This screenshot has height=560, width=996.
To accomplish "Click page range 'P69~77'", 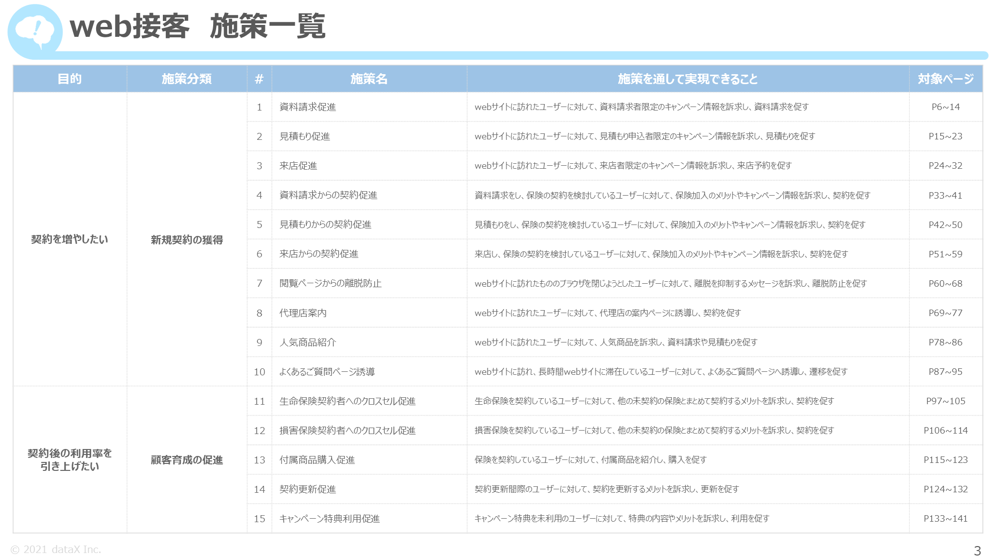I will click(x=946, y=313).
